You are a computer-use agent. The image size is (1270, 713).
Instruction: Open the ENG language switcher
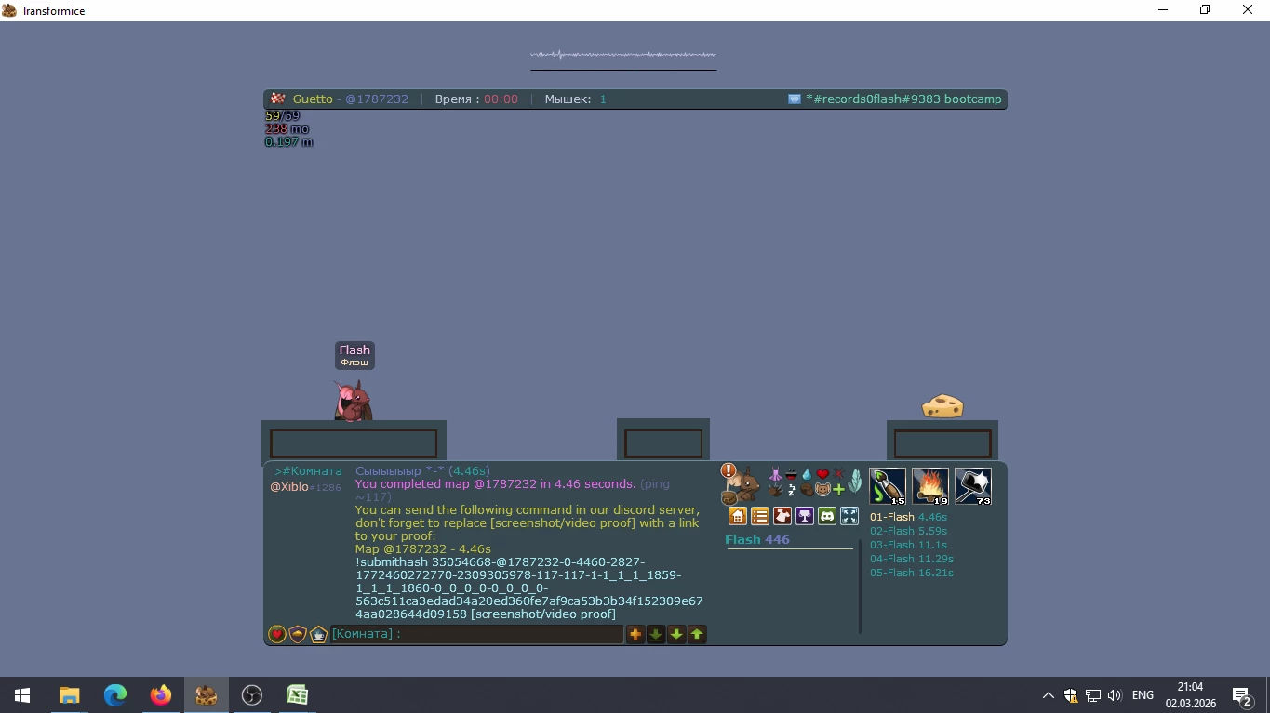coord(1143,694)
